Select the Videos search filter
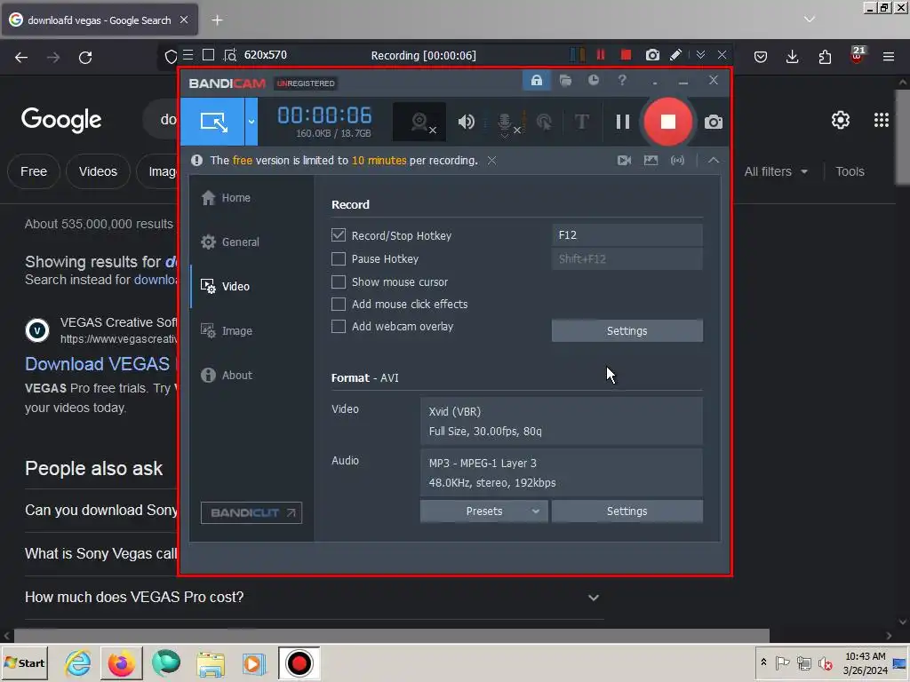910x682 pixels. coord(98,171)
